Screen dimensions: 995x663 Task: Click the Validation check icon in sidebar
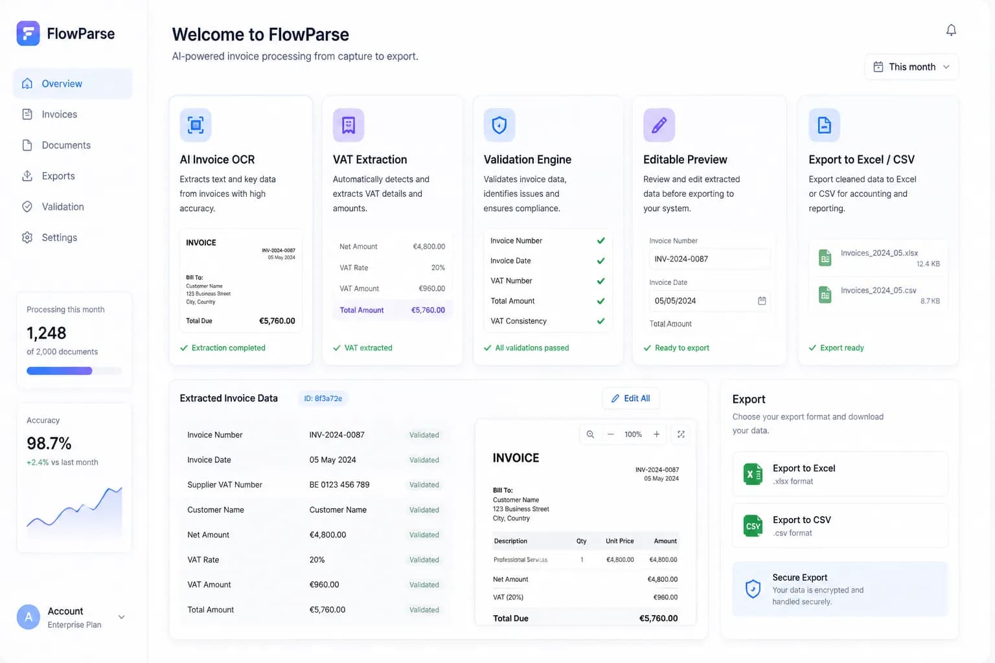(27, 207)
